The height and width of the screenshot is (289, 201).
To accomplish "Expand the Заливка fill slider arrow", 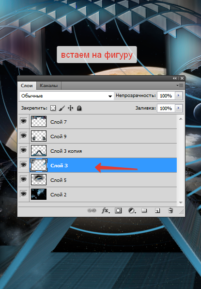I will coord(179,108).
